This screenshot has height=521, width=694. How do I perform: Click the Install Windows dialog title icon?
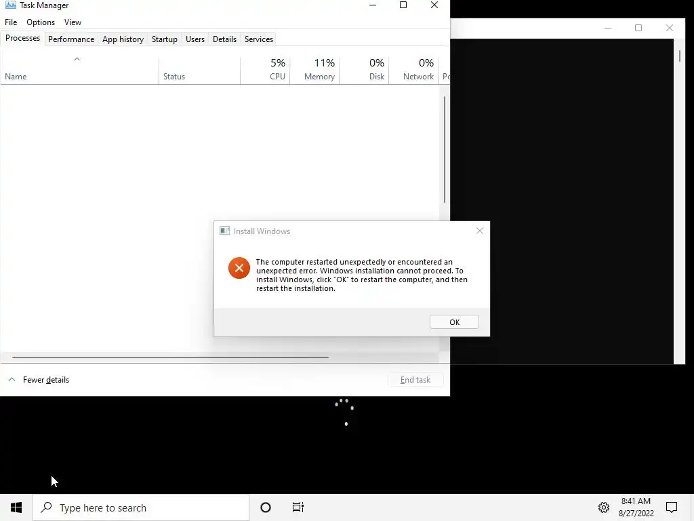point(225,231)
